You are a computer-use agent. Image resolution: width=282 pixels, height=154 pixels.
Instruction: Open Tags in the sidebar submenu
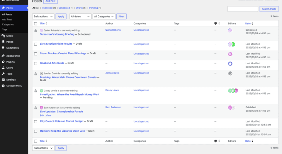[x=5, y=29]
